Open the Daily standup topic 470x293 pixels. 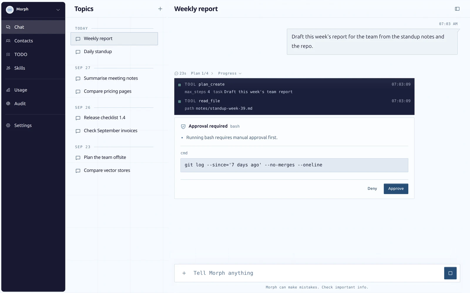click(x=114, y=52)
